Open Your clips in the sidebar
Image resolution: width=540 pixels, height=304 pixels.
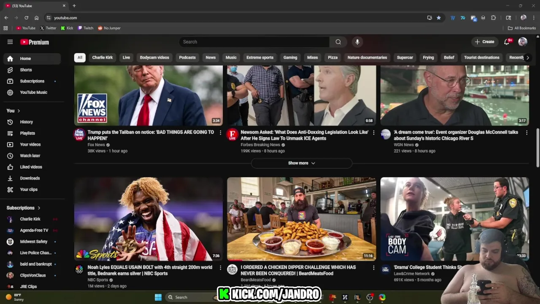[x=32, y=190]
